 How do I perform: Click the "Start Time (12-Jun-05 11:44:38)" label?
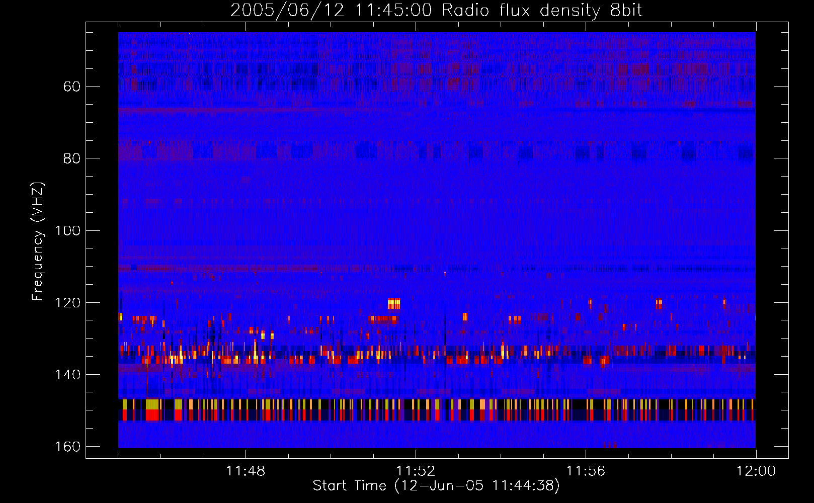tap(436, 486)
